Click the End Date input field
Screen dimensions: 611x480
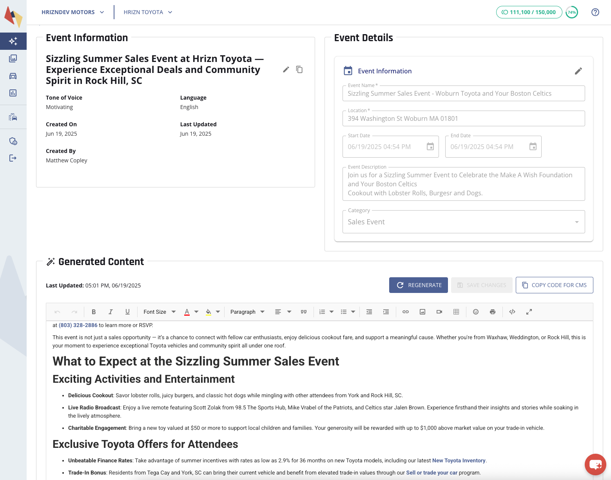tap(493, 147)
